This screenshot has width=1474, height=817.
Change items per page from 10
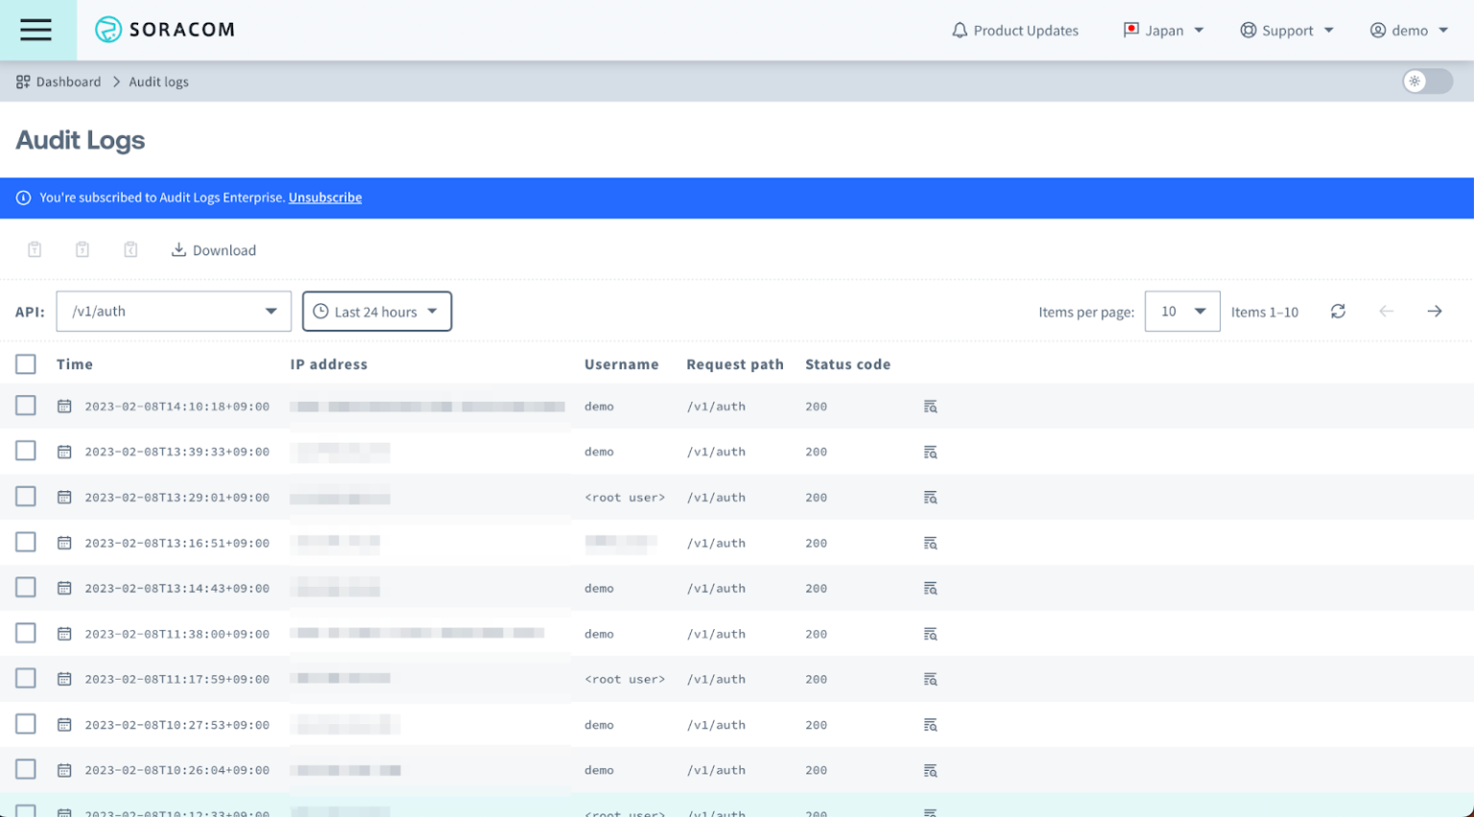click(1181, 312)
